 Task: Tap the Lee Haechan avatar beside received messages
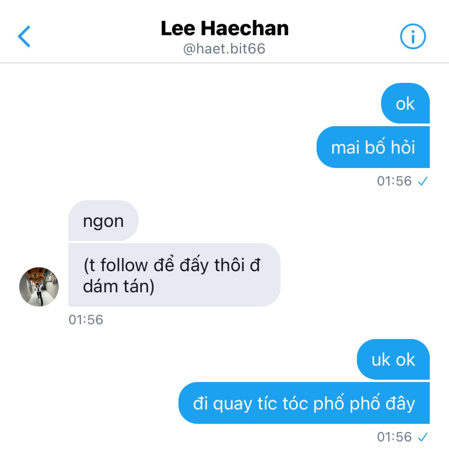click(39, 287)
